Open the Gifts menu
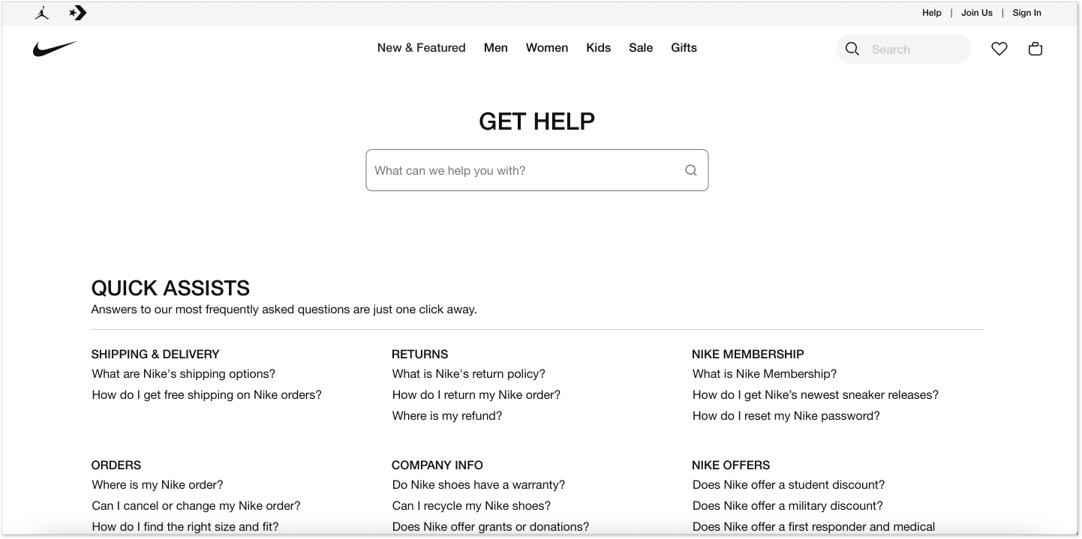1082x539 pixels. point(684,48)
